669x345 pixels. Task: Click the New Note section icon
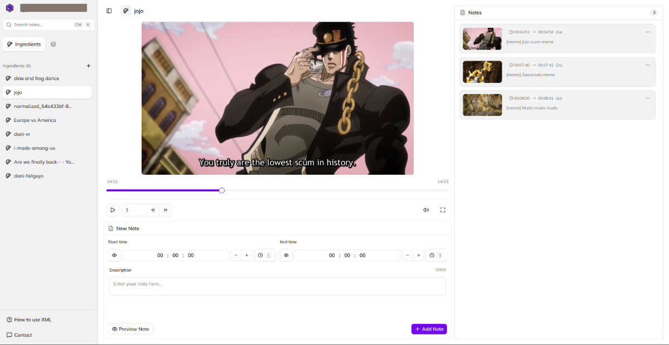pyautogui.click(x=111, y=229)
